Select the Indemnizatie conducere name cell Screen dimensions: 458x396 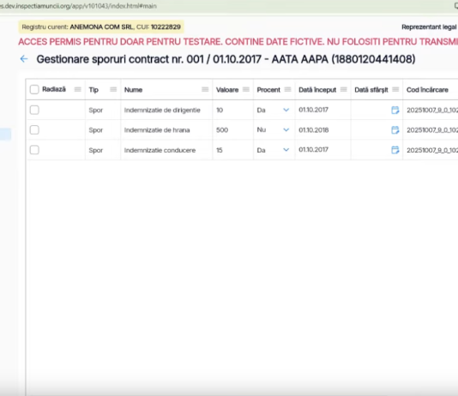coord(166,150)
